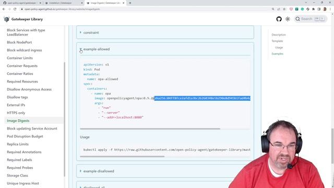
Task: Open Block Services with type LoadBalancer
Action: [x=26, y=32]
